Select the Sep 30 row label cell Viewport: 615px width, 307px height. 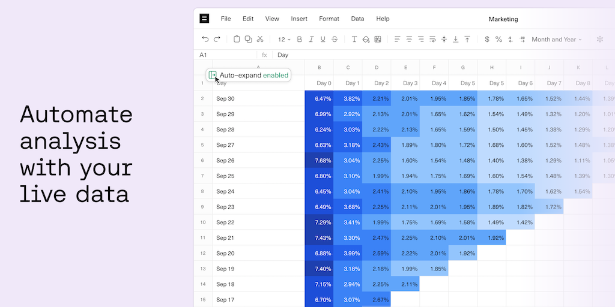pos(258,98)
